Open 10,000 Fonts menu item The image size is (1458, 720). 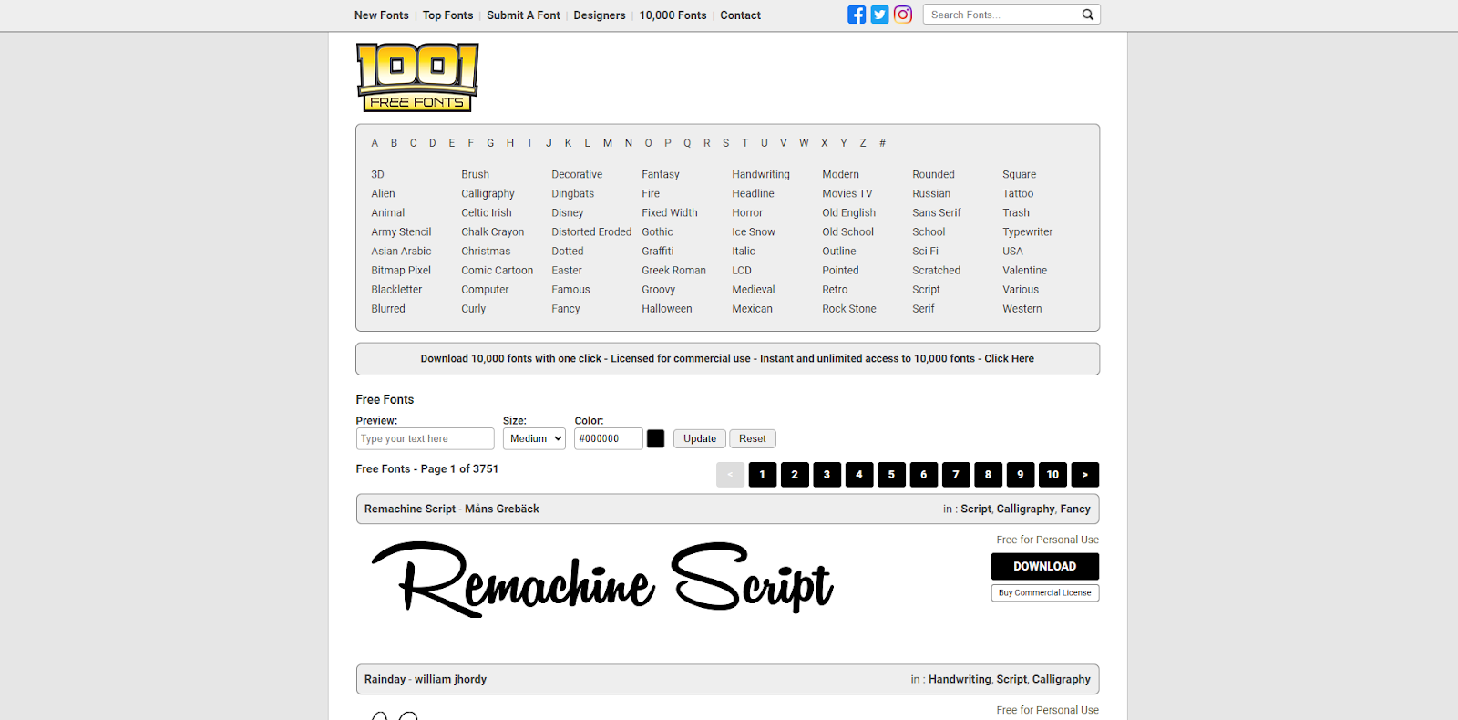(x=673, y=15)
